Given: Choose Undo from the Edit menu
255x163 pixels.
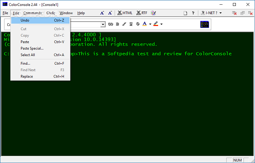Looking at the screenshot, I should click(x=40, y=20).
